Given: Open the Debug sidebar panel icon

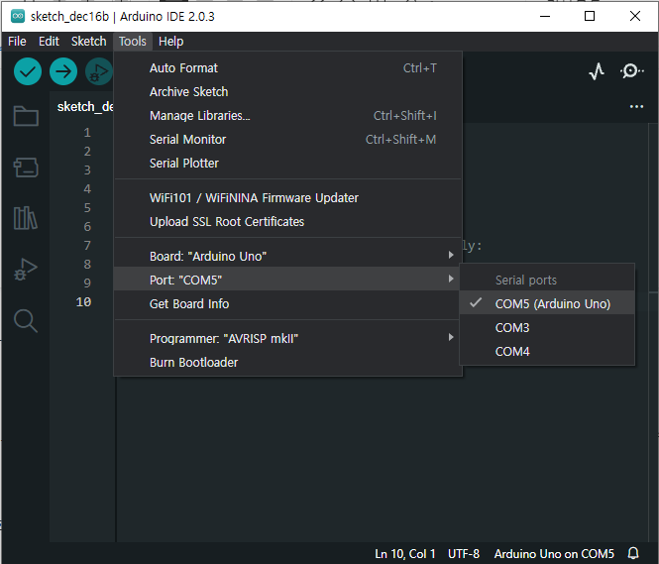Looking at the screenshot, I should pos(26,269).
